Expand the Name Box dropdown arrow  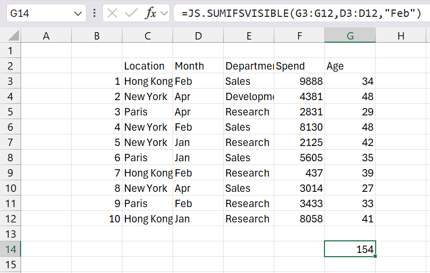click(x=78, y=13)
